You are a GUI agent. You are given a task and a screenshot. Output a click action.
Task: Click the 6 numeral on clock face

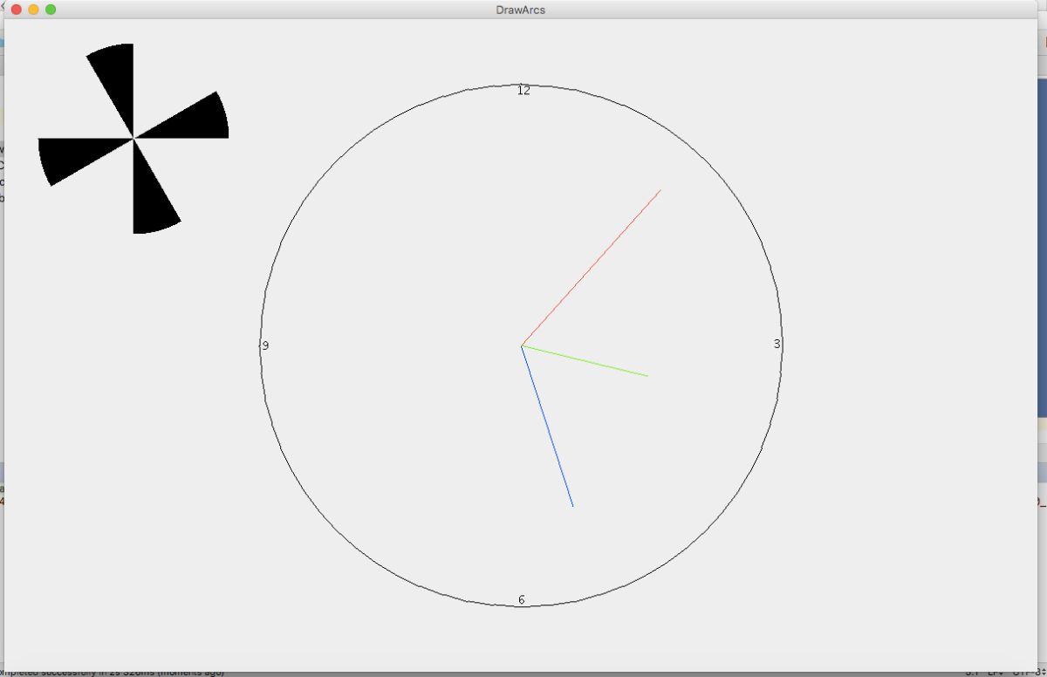click(522, 599)
